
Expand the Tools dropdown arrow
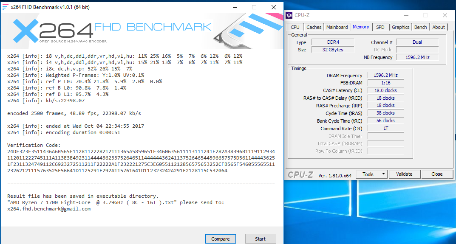(384, 174)
